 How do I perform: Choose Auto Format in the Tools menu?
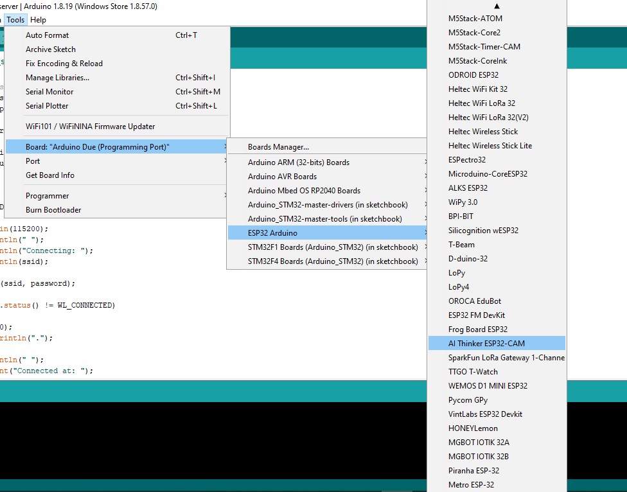pyautogui.click(x=117, y=35)
